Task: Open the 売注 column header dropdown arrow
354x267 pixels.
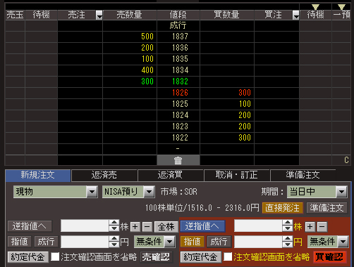Action: (99, 15)
